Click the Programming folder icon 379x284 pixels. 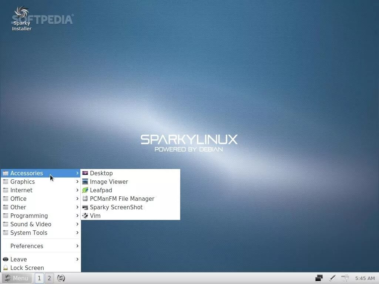click(x=6, y=216)
